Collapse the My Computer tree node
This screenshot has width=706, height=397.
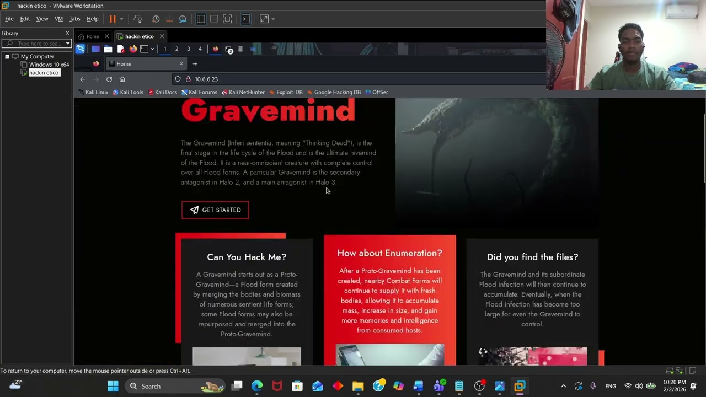(7, 56)
